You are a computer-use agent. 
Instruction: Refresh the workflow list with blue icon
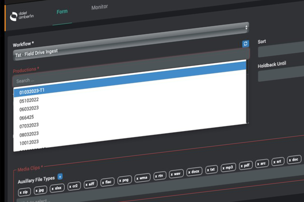coord(245,43)
